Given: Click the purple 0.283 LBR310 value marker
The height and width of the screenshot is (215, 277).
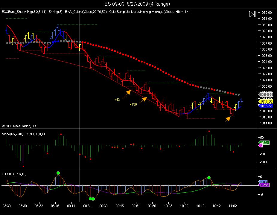Looking at the screenshot, I should click(x=264, y=185).
